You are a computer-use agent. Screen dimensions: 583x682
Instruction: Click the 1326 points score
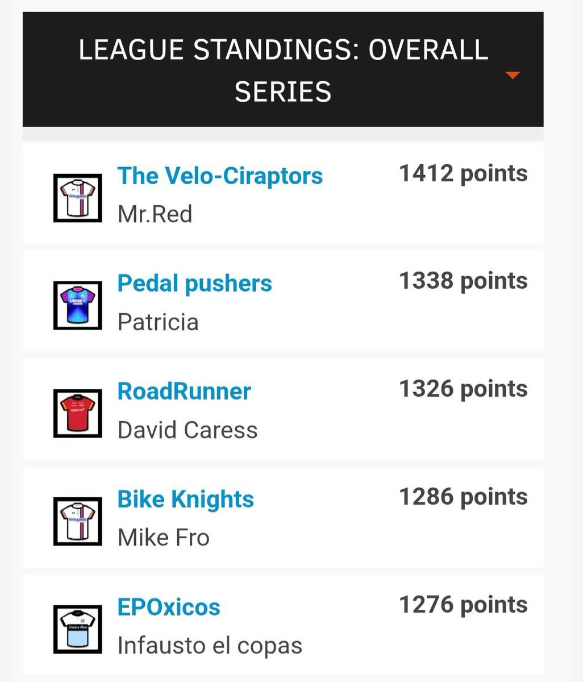[463, 389]
